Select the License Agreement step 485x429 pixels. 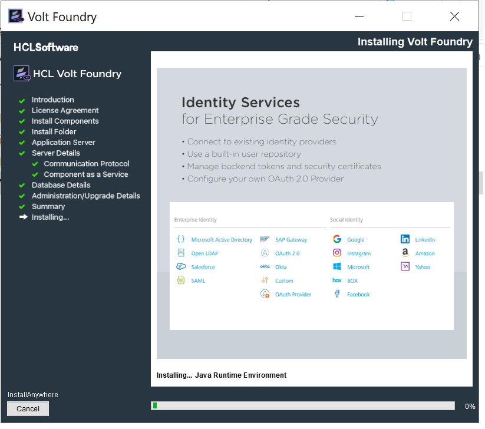click(65, 110)
